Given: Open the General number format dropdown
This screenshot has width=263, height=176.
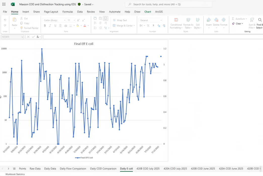Looking at the screenshot, I should [x=161, y=20].
